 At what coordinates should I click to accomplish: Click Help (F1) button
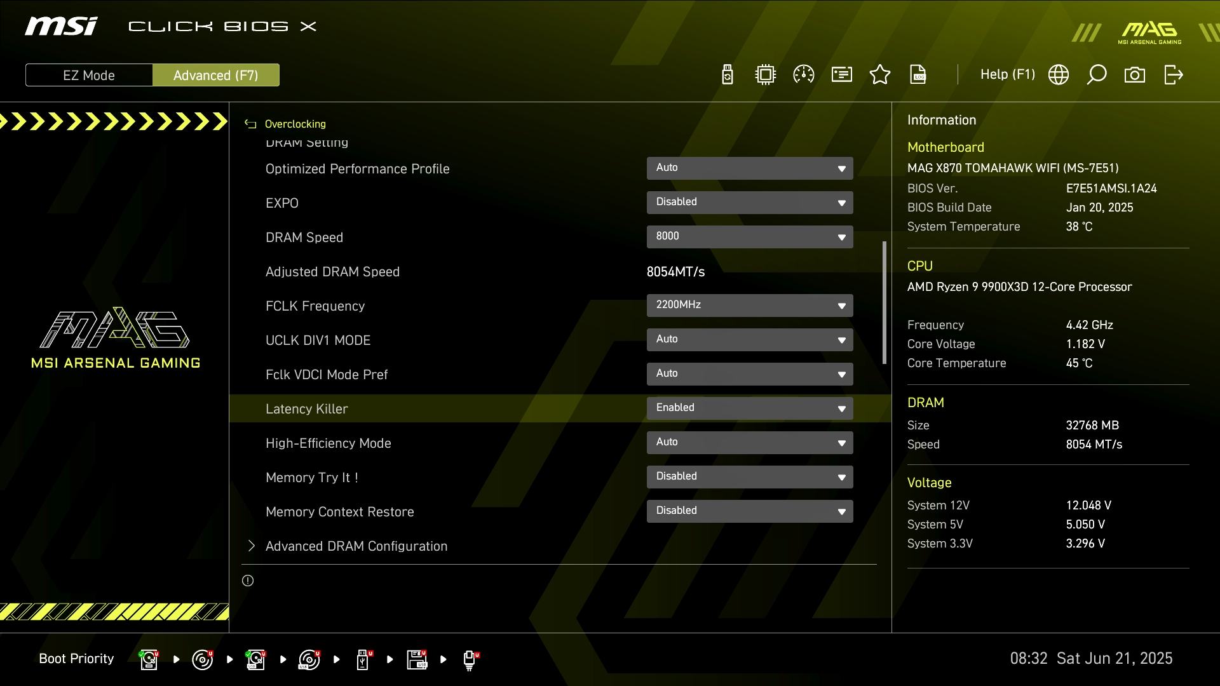(1007, 75)
